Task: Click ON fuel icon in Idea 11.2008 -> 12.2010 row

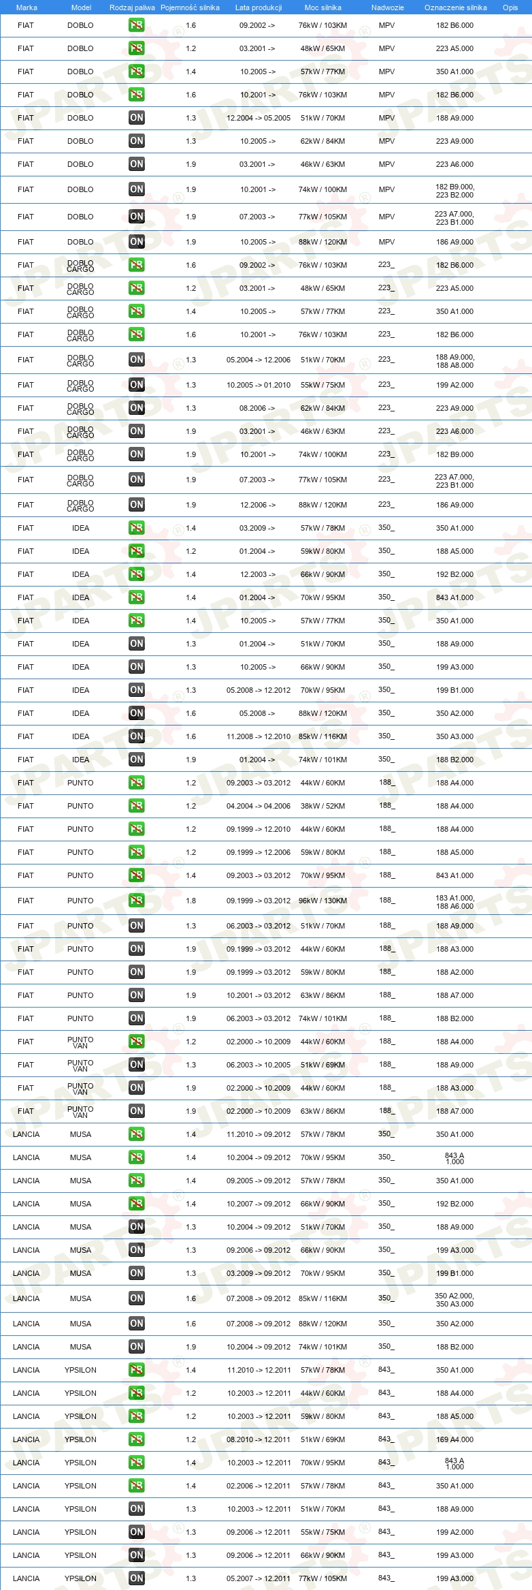Action: click(137, 736)
